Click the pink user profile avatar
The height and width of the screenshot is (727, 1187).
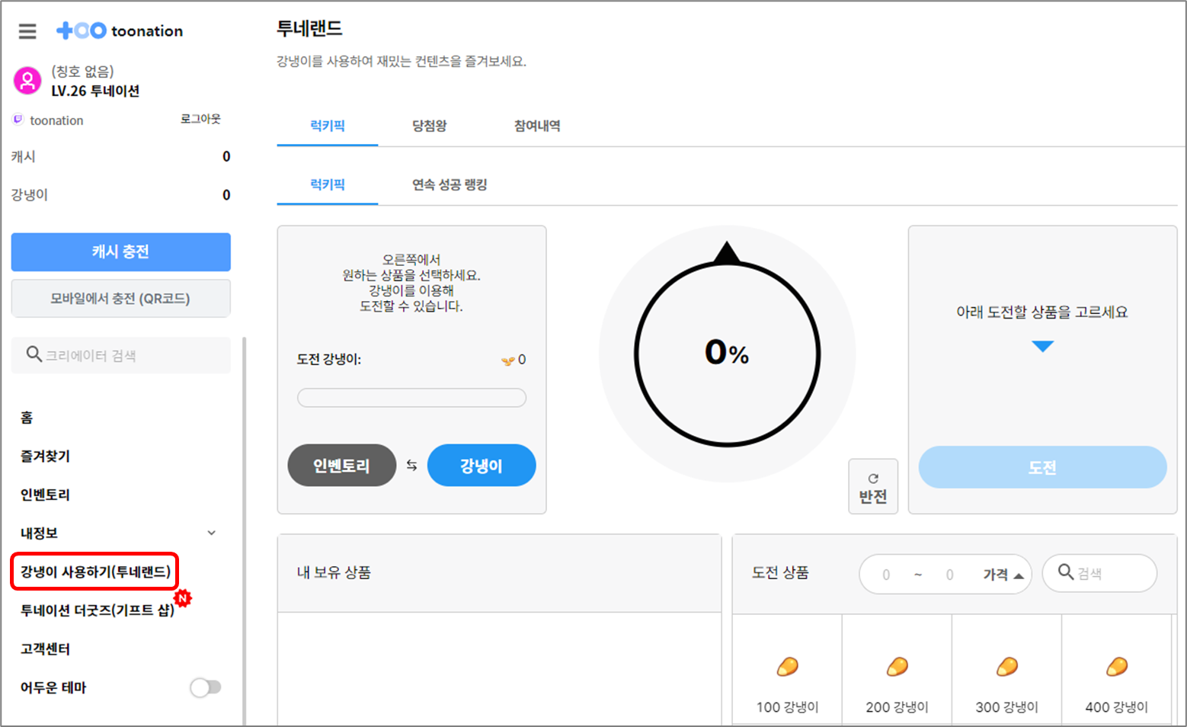[x=27, y=80]
